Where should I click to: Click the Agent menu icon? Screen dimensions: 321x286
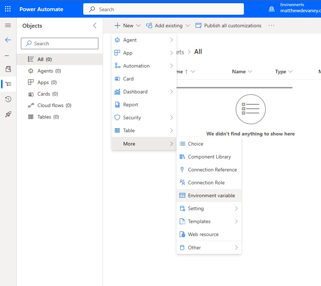click(x=117, y=40)
